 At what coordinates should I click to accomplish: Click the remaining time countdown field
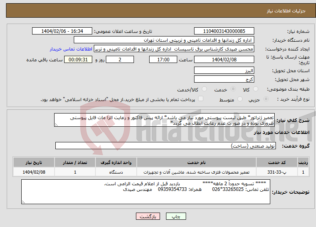click(x=78, y=59)
